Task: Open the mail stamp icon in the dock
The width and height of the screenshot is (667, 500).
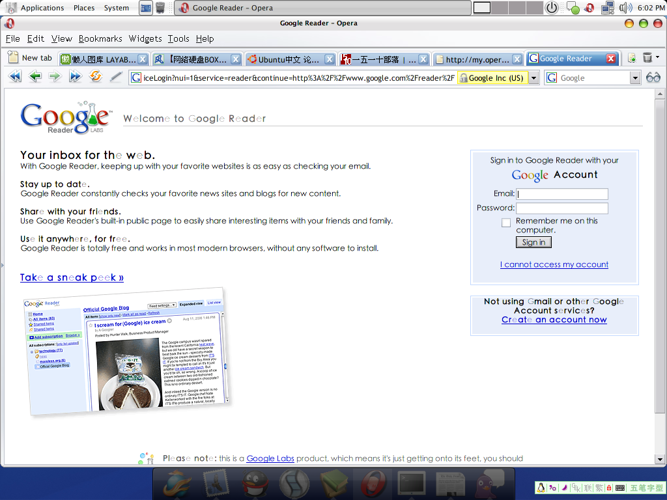Action: pyautogui.click(x=216, y=484)
